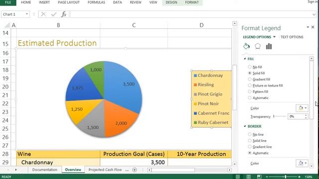
Task: Click the sheet scroll up arrow
Action: [235, 23]
